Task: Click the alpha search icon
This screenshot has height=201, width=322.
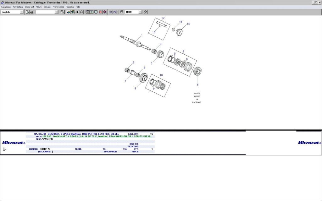Action: 77,12
